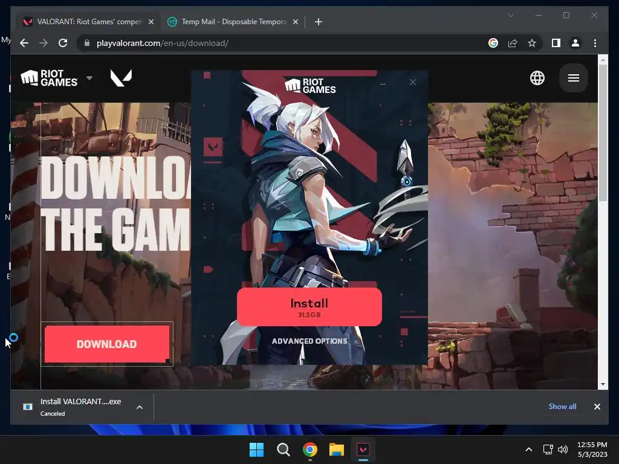
Task: Expand the Riot Games dropdown arrow
Action: click(89, 78)
